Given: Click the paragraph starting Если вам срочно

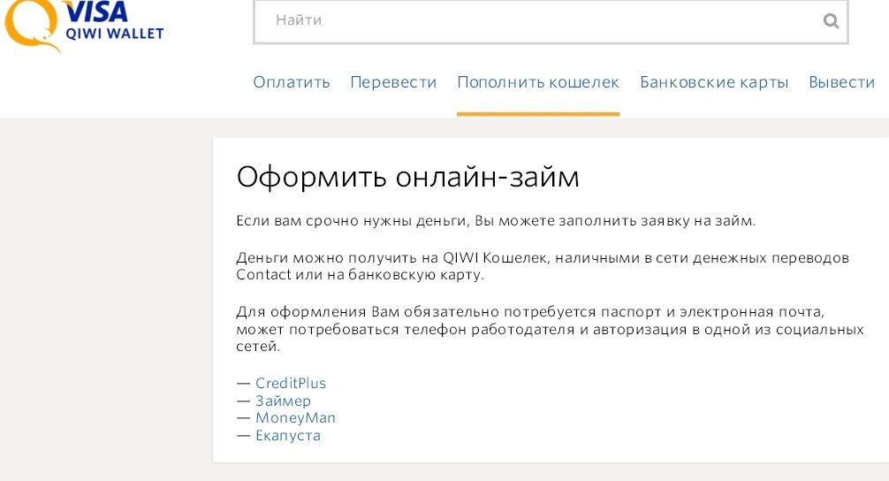Looking at the screenshot, I should pyautogui.click(x=496, y=221).
